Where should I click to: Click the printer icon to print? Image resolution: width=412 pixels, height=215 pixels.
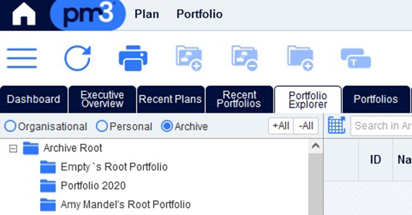133,58
